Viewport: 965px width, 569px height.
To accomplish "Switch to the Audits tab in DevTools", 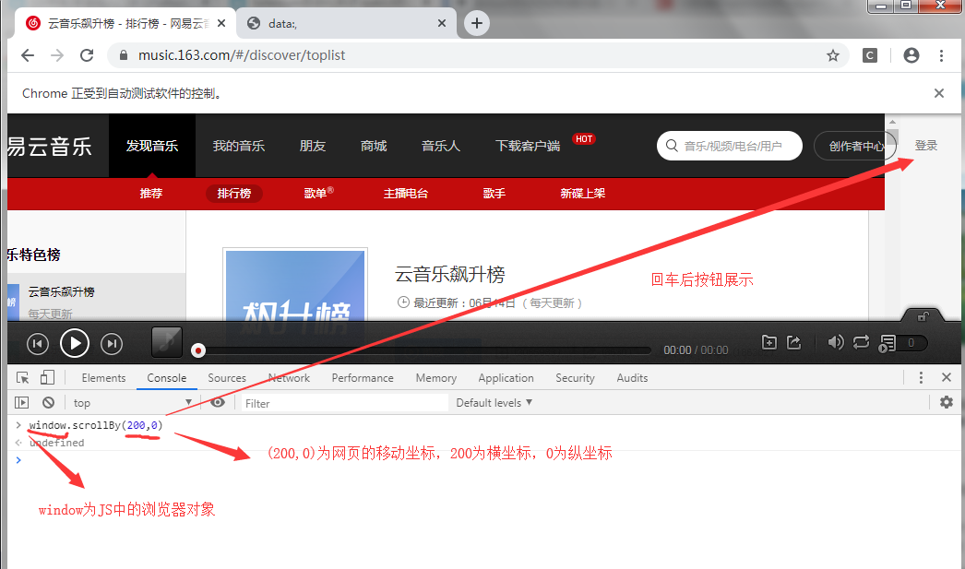I will 632,378.
